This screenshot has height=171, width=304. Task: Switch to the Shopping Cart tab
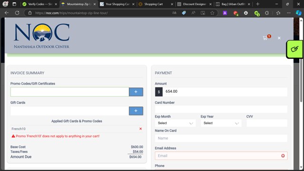[x=156, y=4]
